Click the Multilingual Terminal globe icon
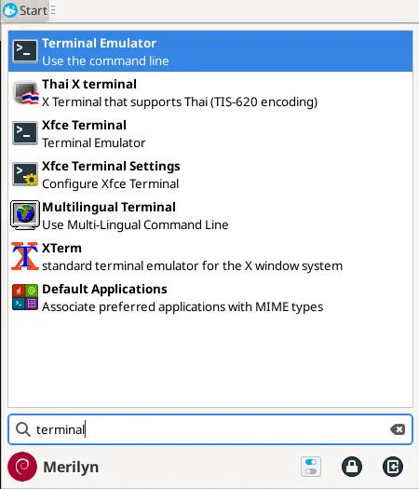This screenshot has width=419, height=489. 25,215
